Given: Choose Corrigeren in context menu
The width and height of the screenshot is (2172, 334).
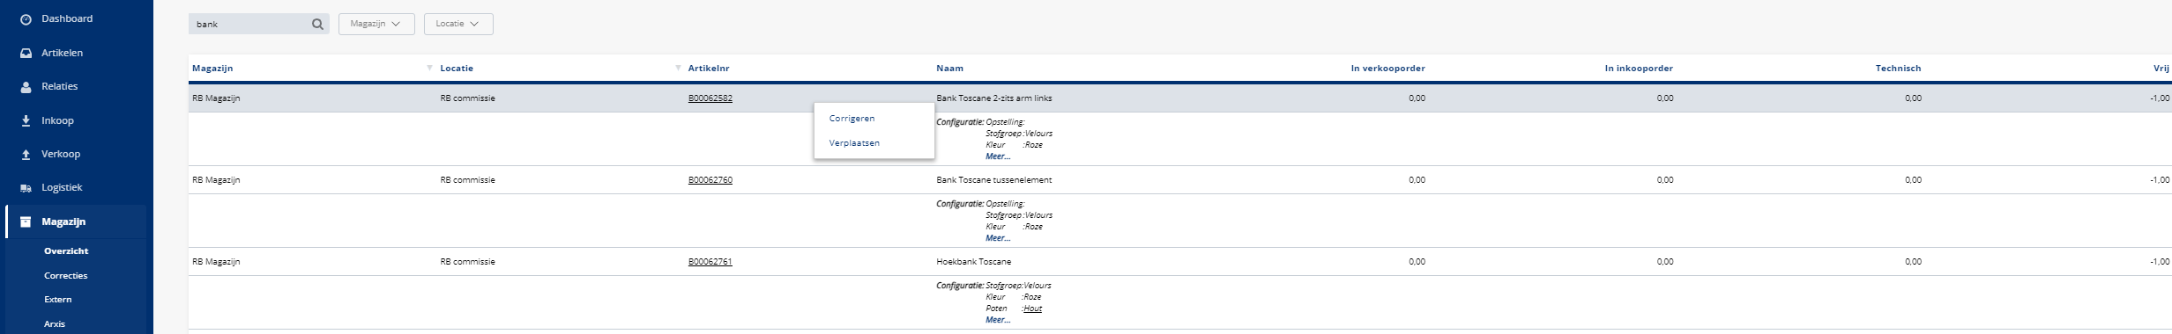Looking at the screenshot, I should [x=852, y=118].
